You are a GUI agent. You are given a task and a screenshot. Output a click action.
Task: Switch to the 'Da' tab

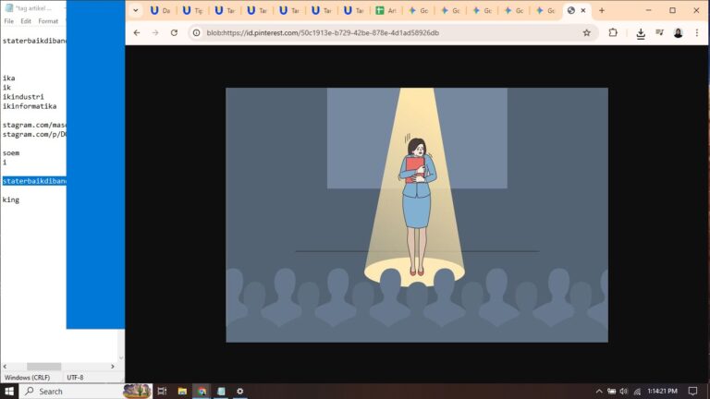pos(160,10)
